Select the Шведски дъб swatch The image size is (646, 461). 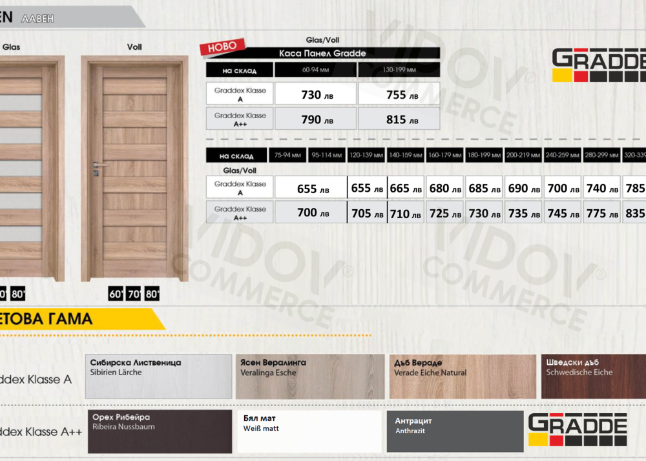593,376
